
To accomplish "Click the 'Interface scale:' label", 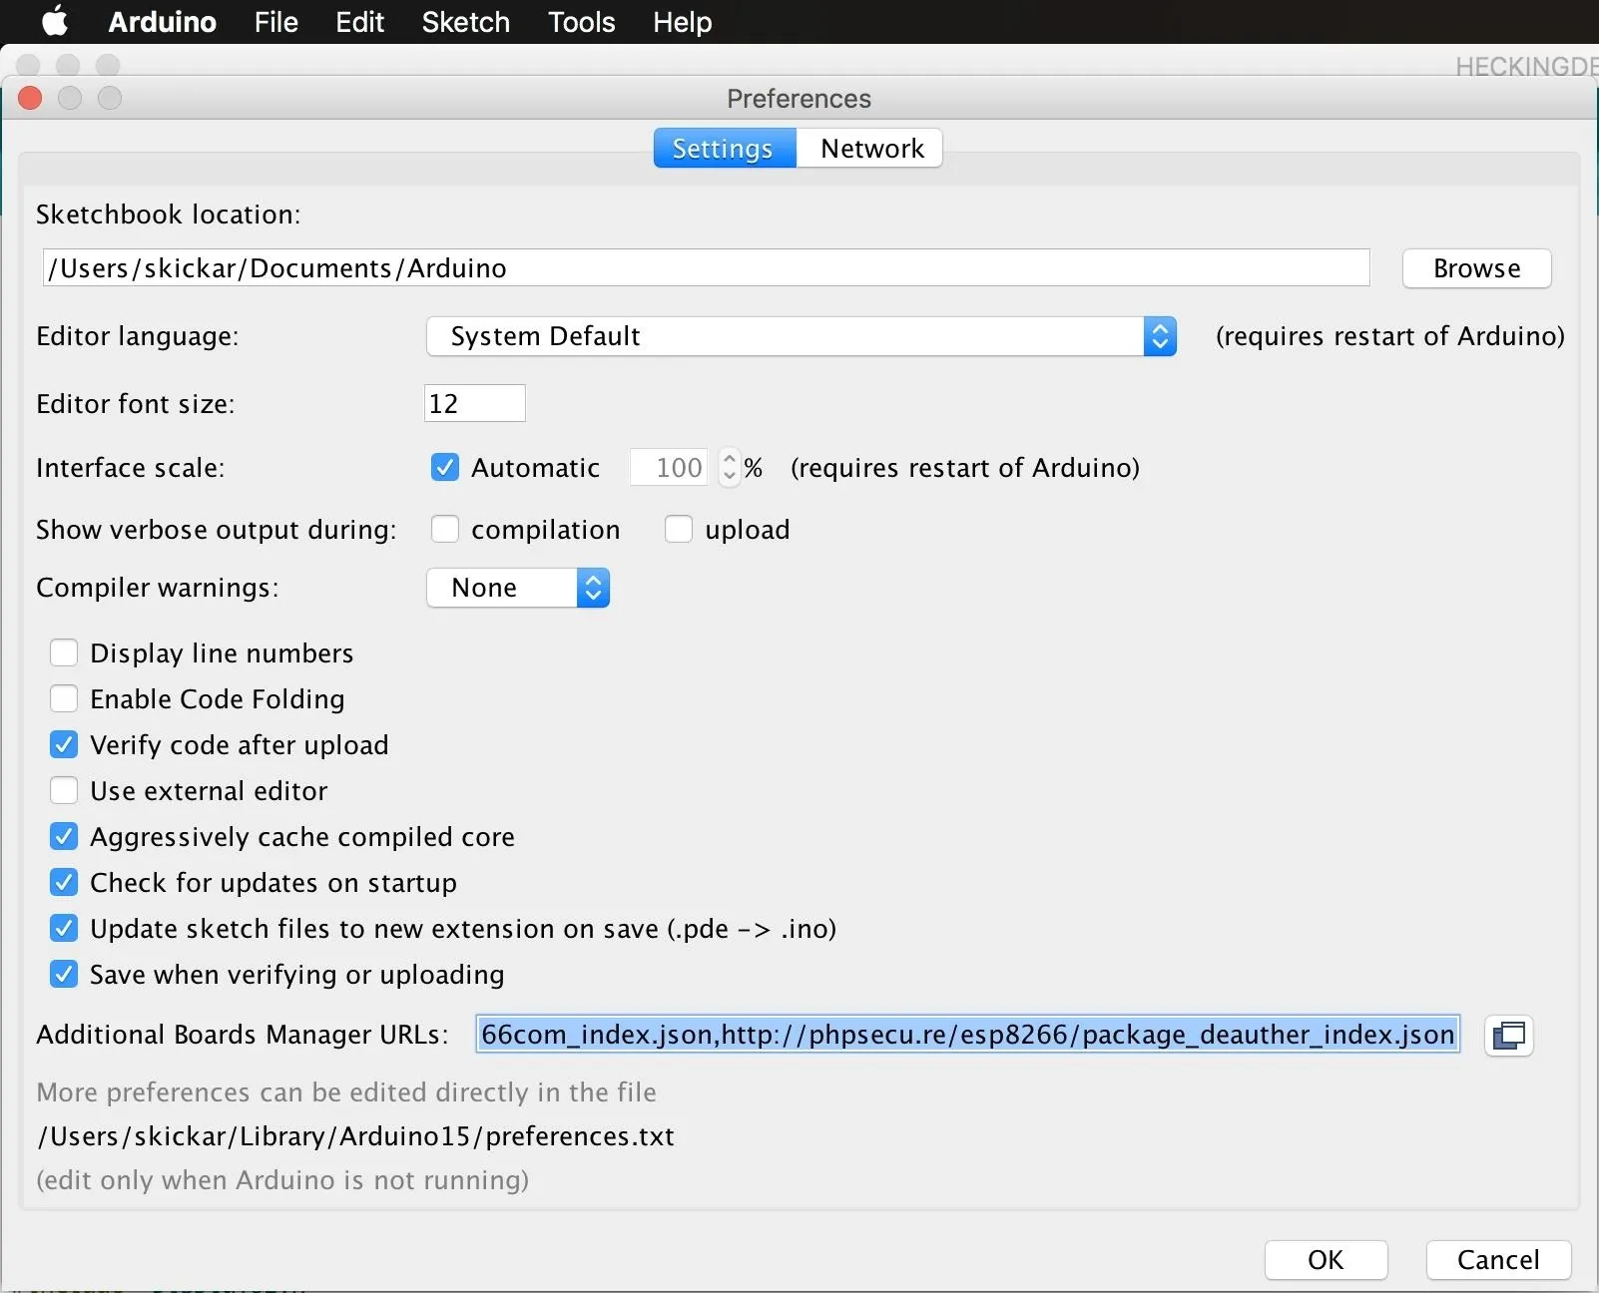I will point(130,468).
